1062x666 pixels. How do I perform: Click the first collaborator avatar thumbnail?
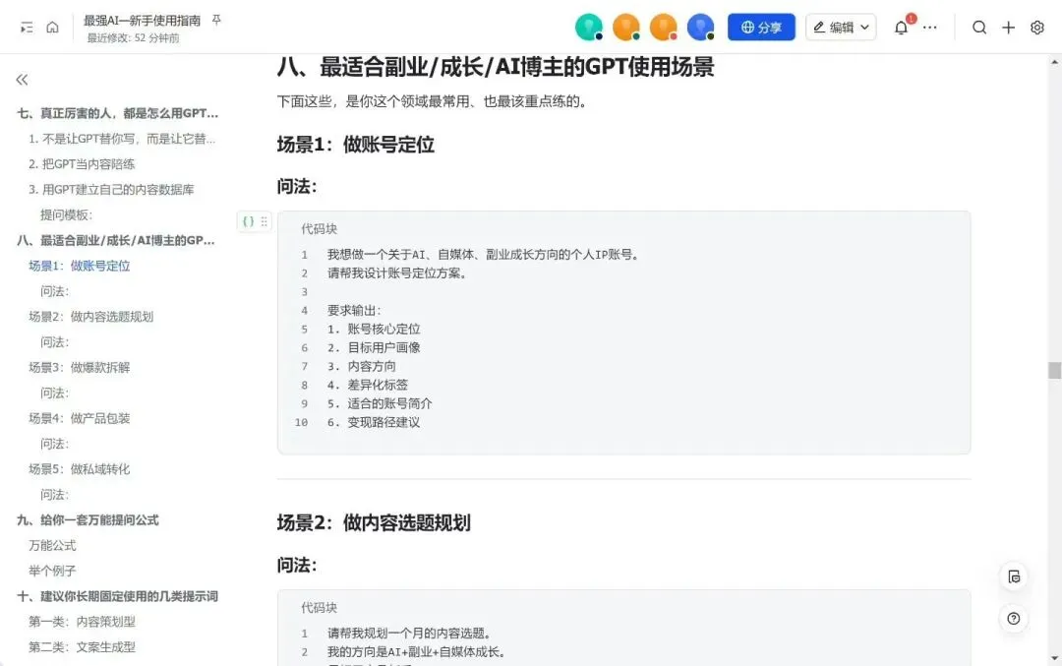coord(588,28)
